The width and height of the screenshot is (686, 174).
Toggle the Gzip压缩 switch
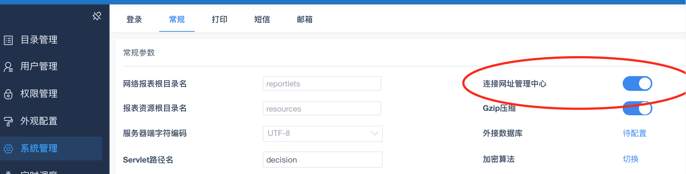coord(637,108)
